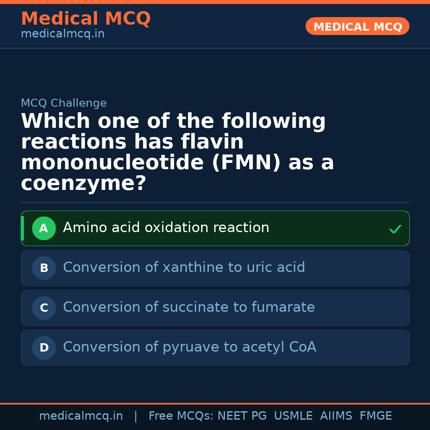Screen dimensions: 430x430
Task: Click the MCQ Challenge label
Action: [64, 104]
